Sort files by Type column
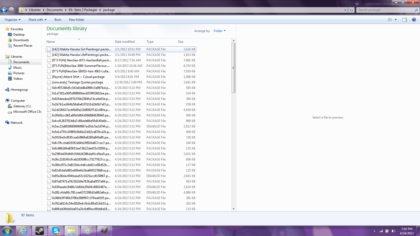The height and width of the screenshot is (236, 420). click(x=161, y=42)
